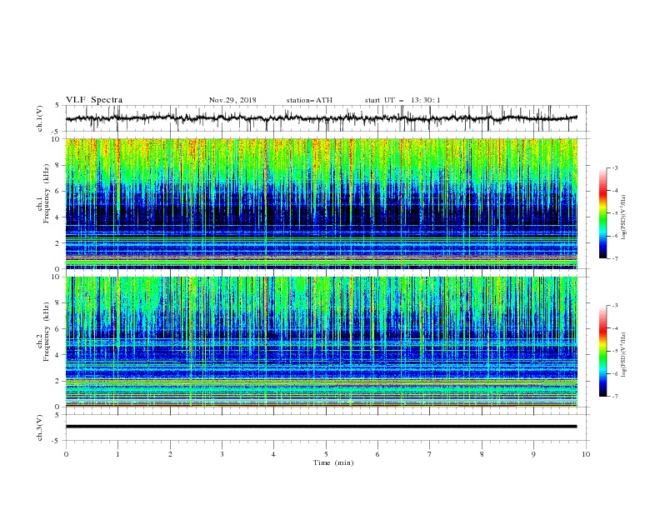Image resolution: width=660 pixels, height=510 pixels.
Task: Click the ch.1 voltage waveform trace
Action: pyautogui.click(x=322, y=118)
